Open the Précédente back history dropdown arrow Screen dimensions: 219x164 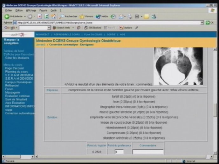pyautogui.click(x=25, y=16)
